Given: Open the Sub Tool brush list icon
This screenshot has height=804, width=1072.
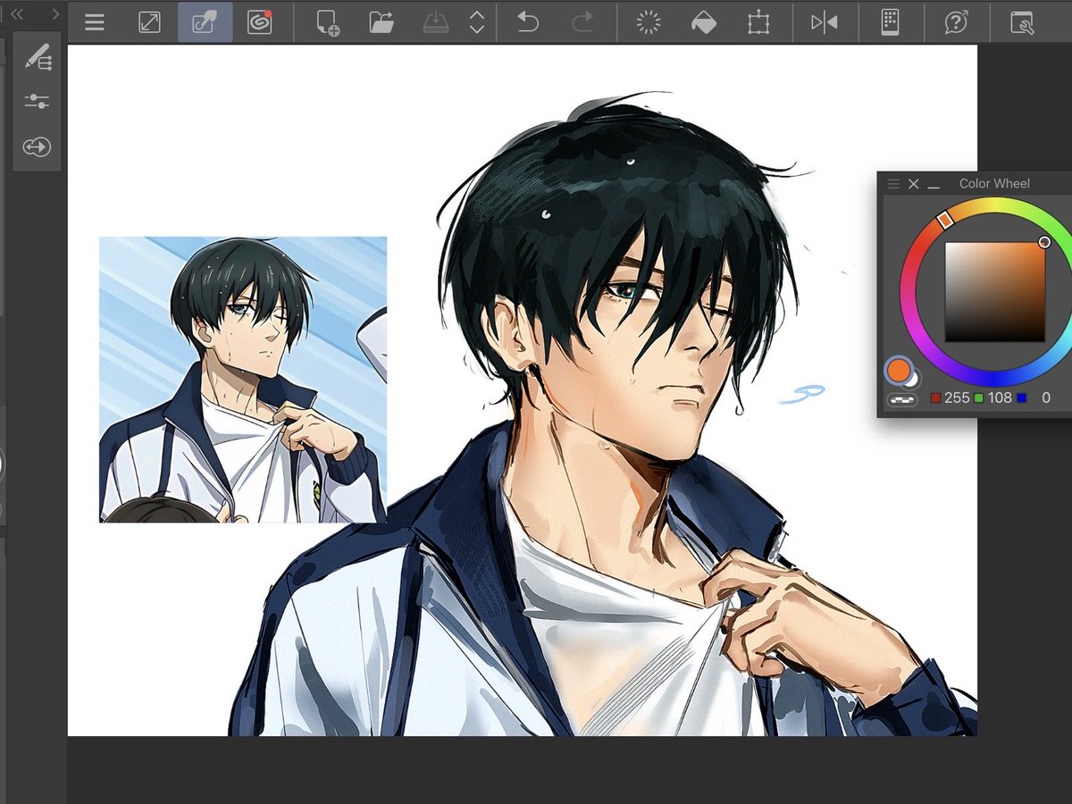Looking at the screenshot, I should (x=38, y=56).
